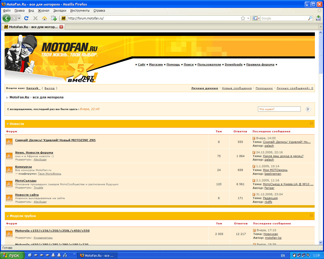Screen dimensions: 324x259
Task: Expand hidden quick launch items chevron
Action: (x=74, y=254)
